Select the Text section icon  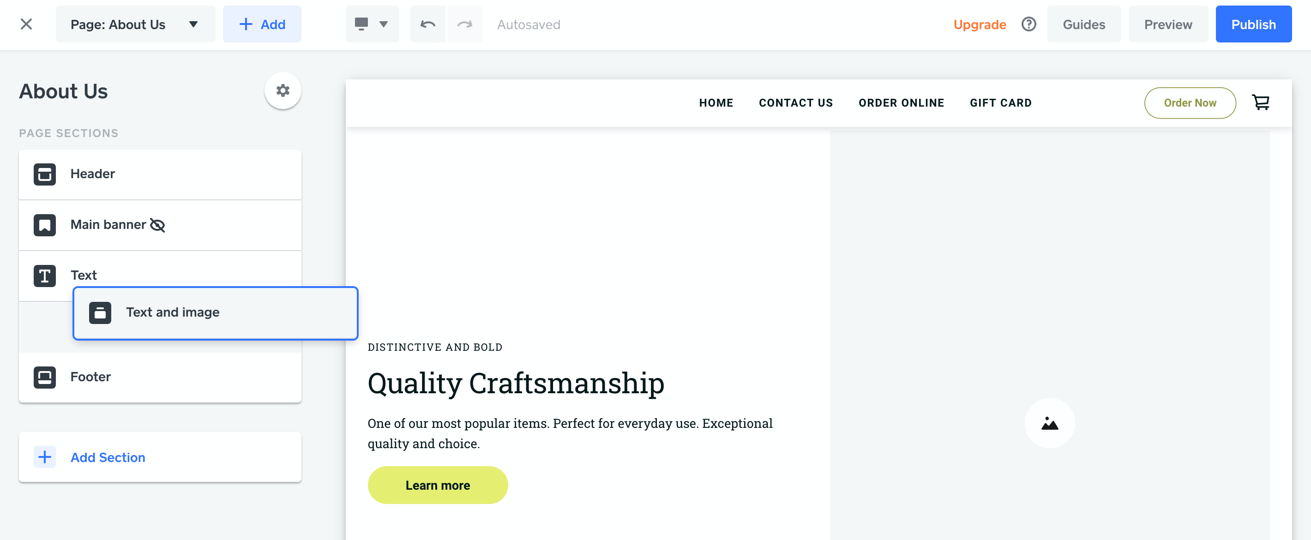click(x=45, y=276)
